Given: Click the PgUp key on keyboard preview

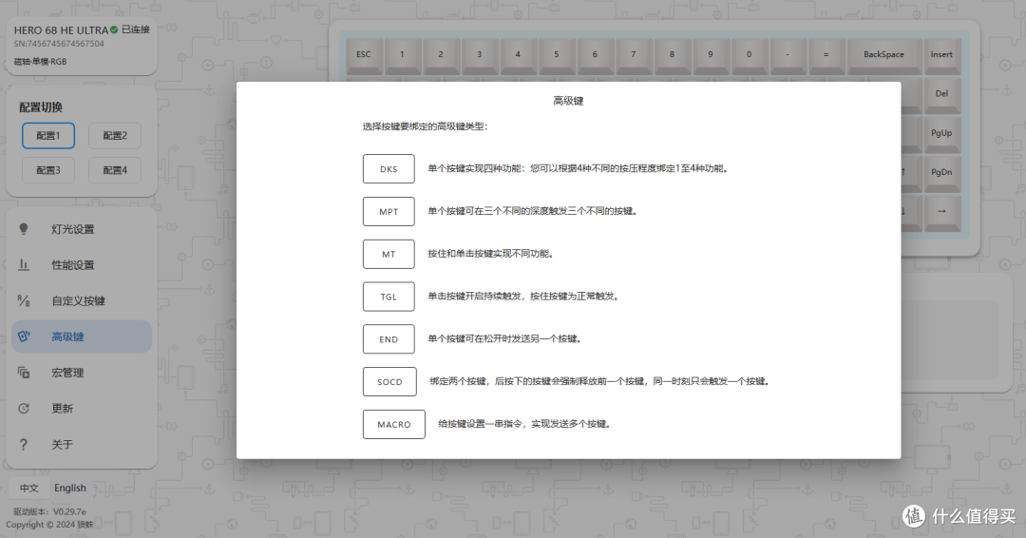Looking at the screenshot, I should [941, 133].
